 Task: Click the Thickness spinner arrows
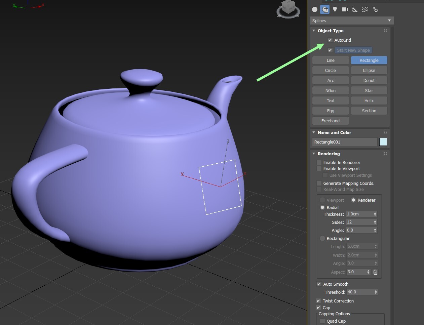(375, 214)
